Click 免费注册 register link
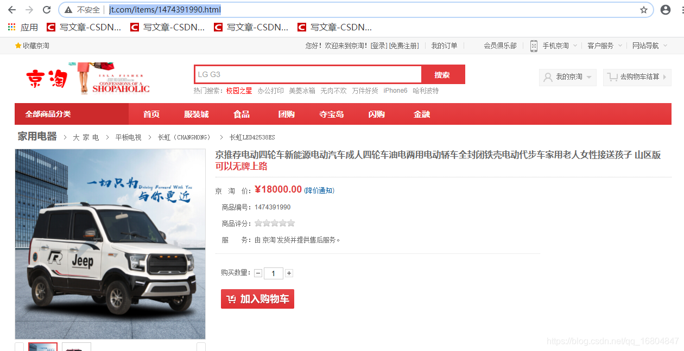684x351 pixels. coord(404,46)
